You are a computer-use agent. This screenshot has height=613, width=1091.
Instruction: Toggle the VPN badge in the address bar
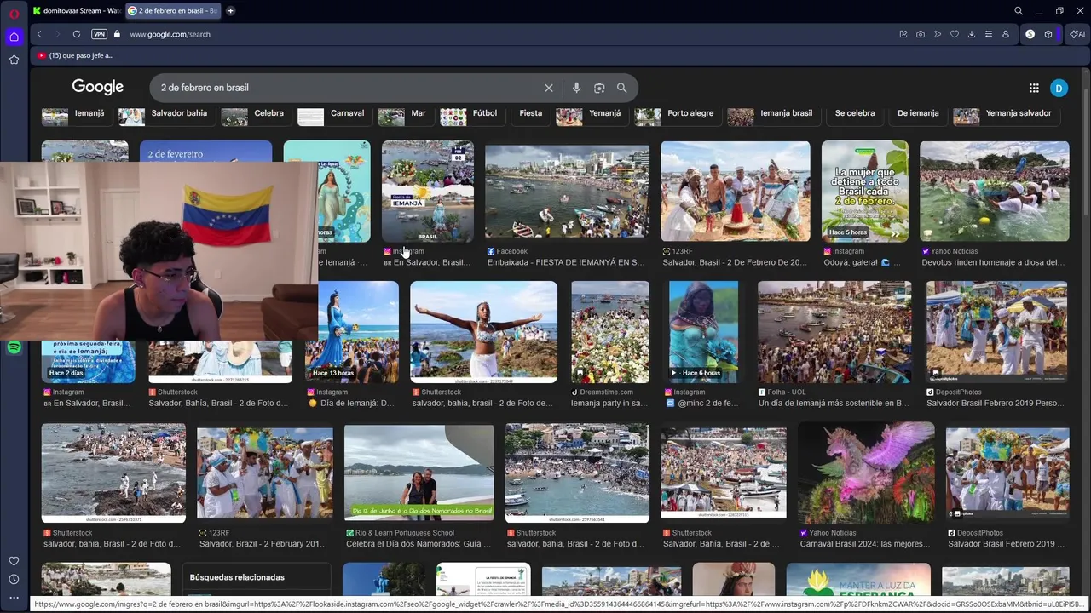point(99,34)
